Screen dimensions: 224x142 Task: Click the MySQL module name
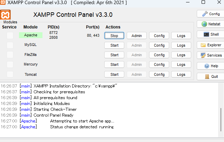(x=30, y=45)
